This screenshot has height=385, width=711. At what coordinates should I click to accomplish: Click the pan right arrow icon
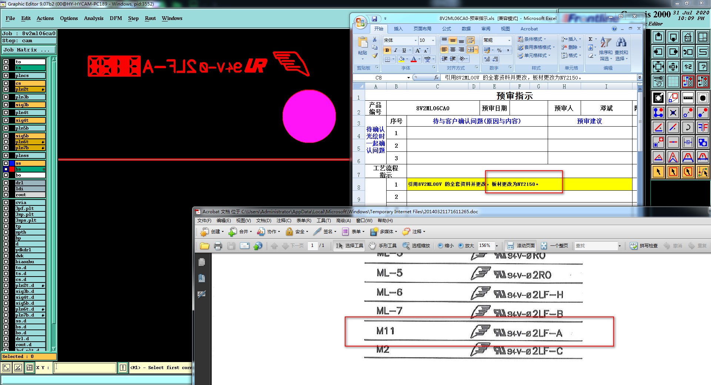click(673, 52)
